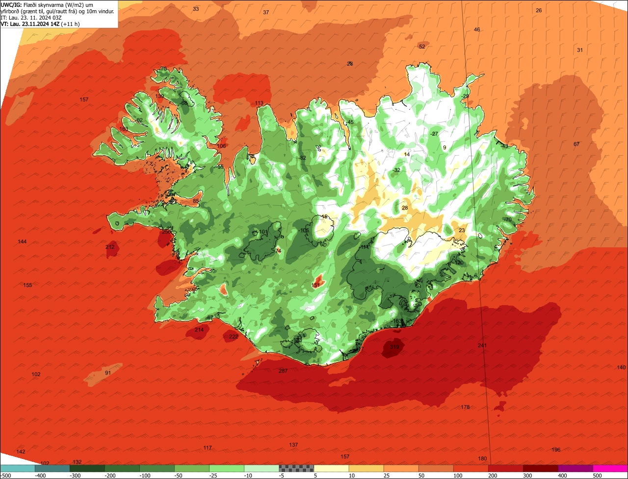Pick the legend swatch labeled -100
Image resolution: width=628 pixels, height=479 pixels.
click(x=157, y=468)
